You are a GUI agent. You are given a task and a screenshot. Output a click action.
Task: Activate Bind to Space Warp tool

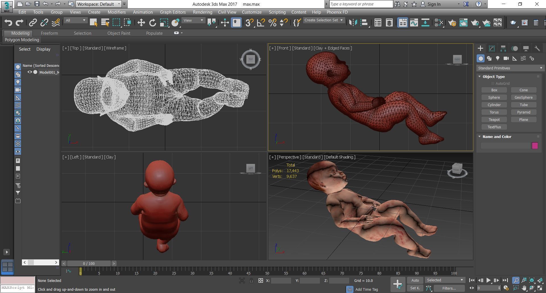tap(56, 23)
